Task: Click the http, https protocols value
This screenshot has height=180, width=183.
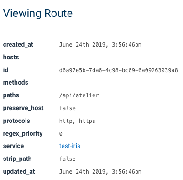Action: [77, 121]
